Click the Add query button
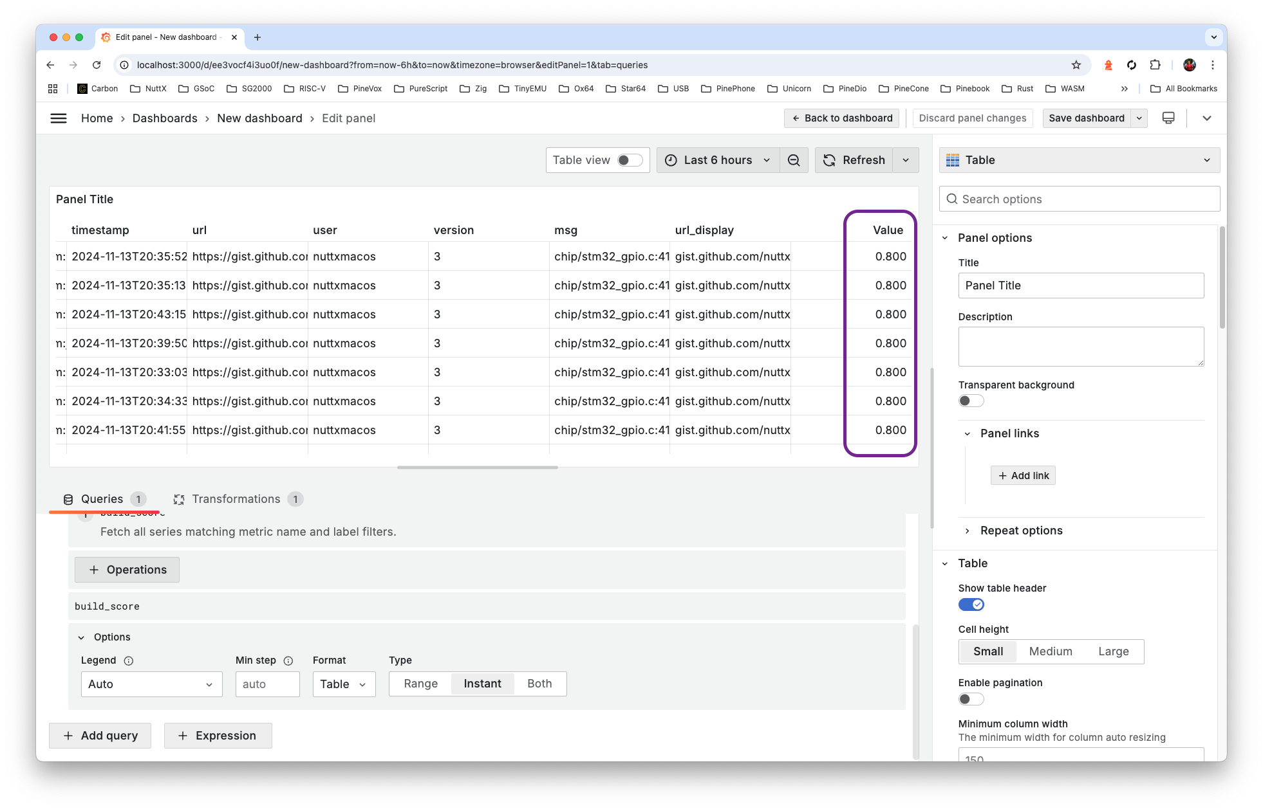This screenshot has width=1263, height=809. pyautogui.click(x=100, y=736)
